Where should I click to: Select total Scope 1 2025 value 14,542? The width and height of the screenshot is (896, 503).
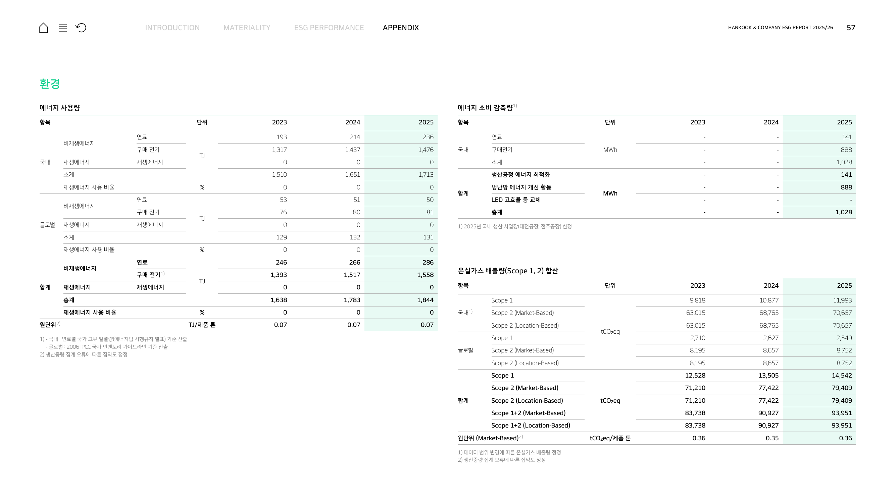pyautogui.click(x=842, y=375)
